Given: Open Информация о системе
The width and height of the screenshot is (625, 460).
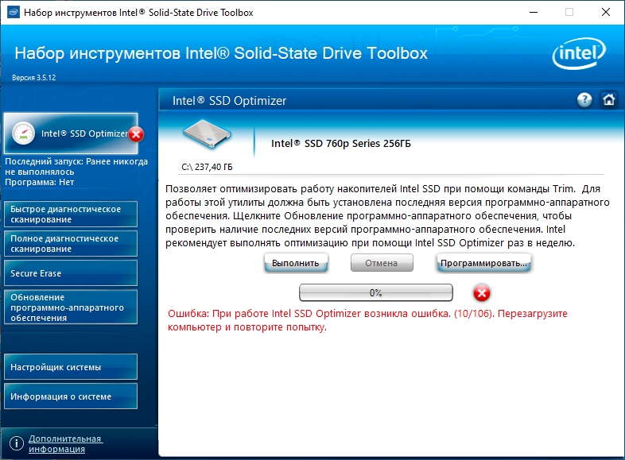Looking at the screenshot, I should (x=71, y=396).
